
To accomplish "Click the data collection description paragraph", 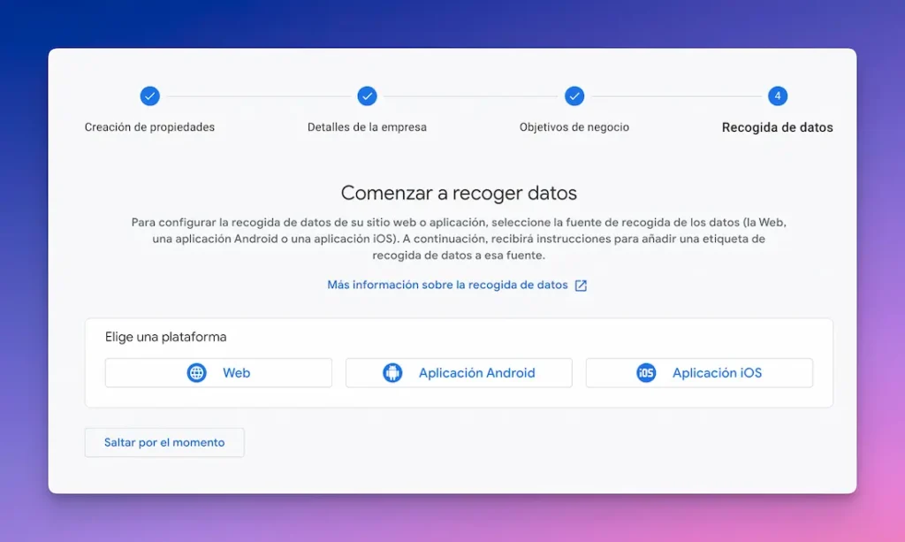I will (x=459, y=239).
